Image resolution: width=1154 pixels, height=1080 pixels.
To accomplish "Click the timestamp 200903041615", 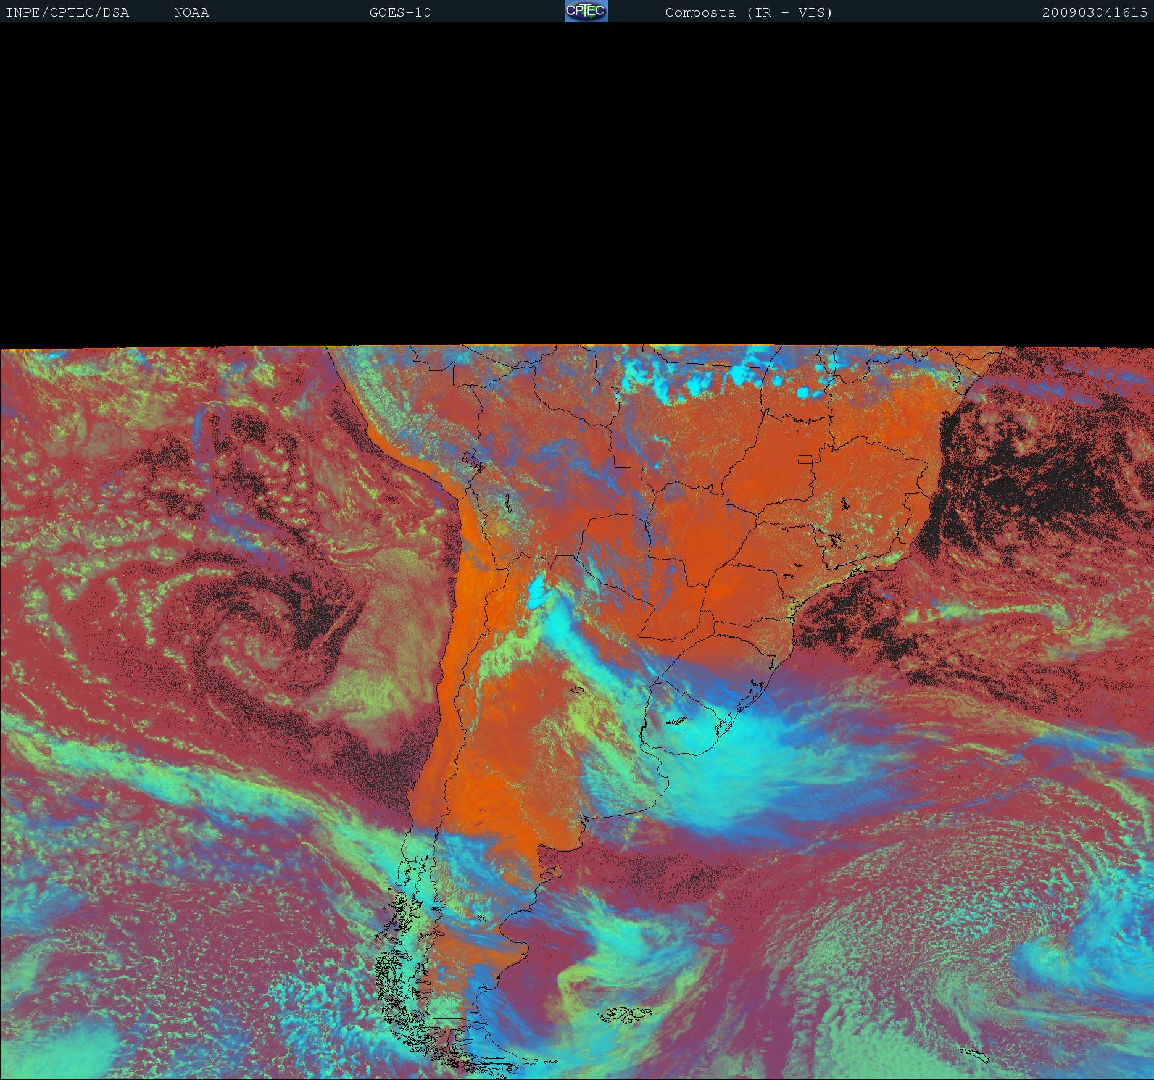I will pyautogui.click(x=1095, y=13).
